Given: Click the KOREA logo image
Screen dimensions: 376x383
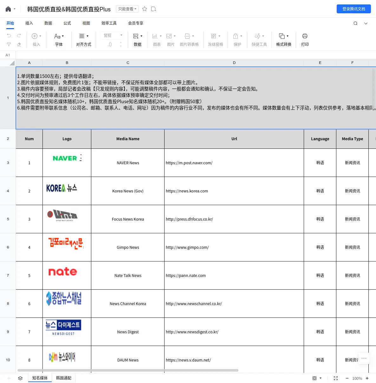Looking at the screenshot, I should (62, 188).
